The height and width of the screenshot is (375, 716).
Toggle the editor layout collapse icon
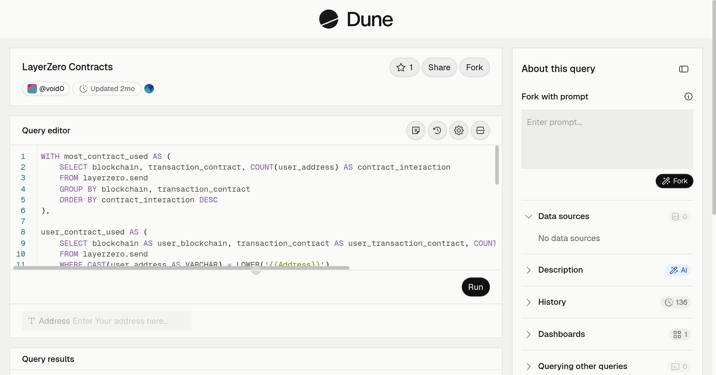click(480, 130)
